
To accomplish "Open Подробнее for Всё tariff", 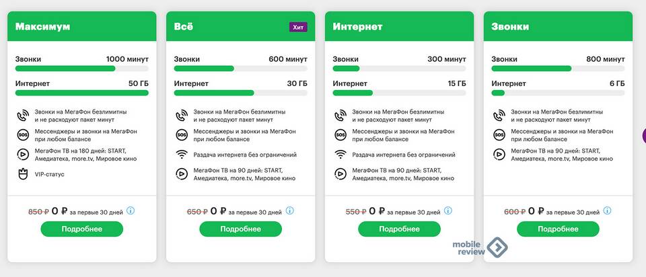I will pos(241,229).
